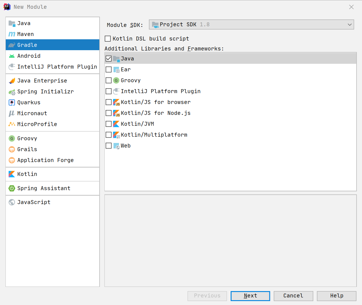Screen dimensions: 362x305
Task: Click the Next button
Action: (250, 296)
